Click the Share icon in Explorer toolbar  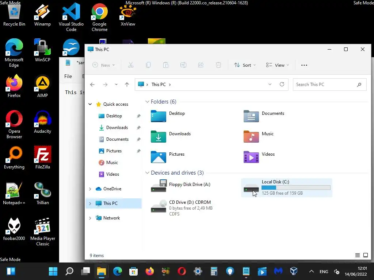pyautogui.click(x=201, y=65)
